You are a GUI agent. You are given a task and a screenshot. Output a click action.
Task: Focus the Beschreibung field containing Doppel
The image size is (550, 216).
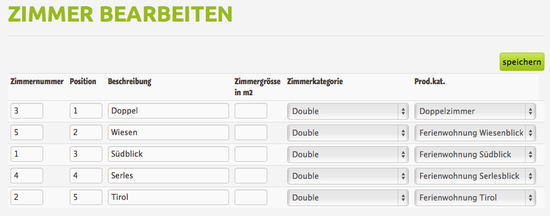coord(168,111)
